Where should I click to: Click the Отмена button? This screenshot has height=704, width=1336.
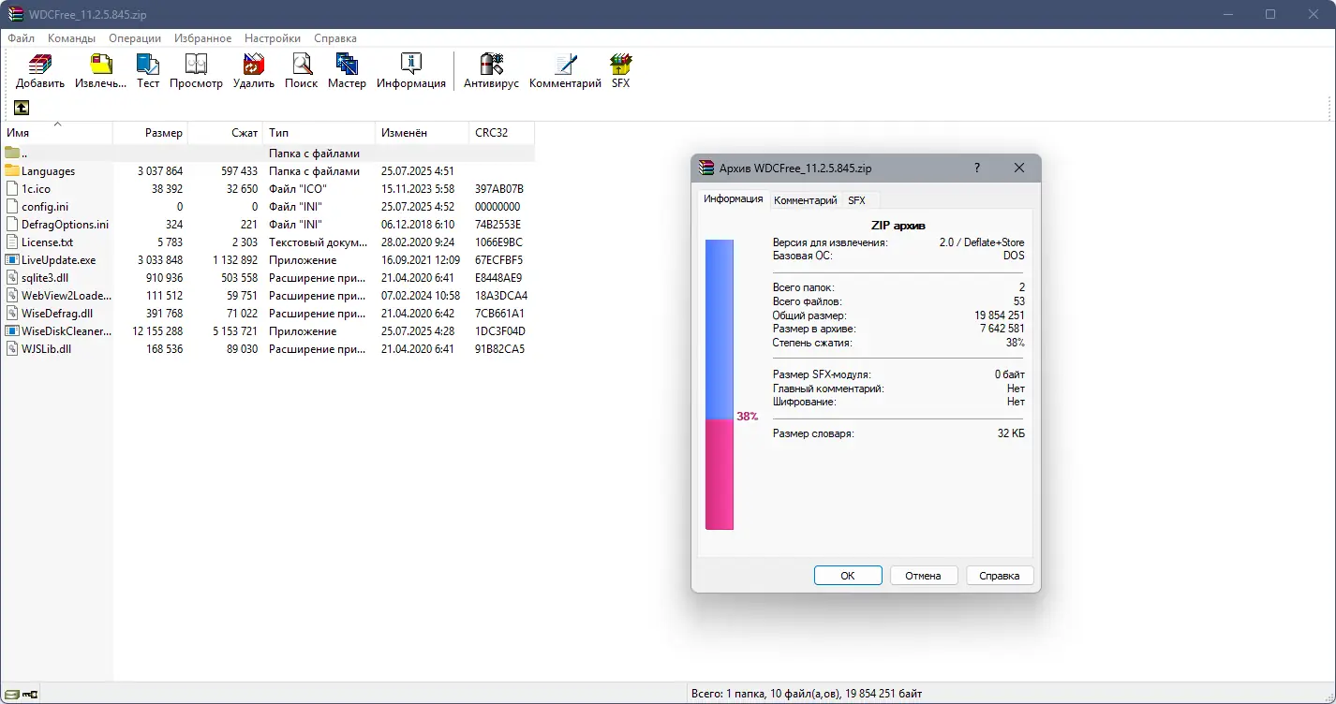click(923, 576)
